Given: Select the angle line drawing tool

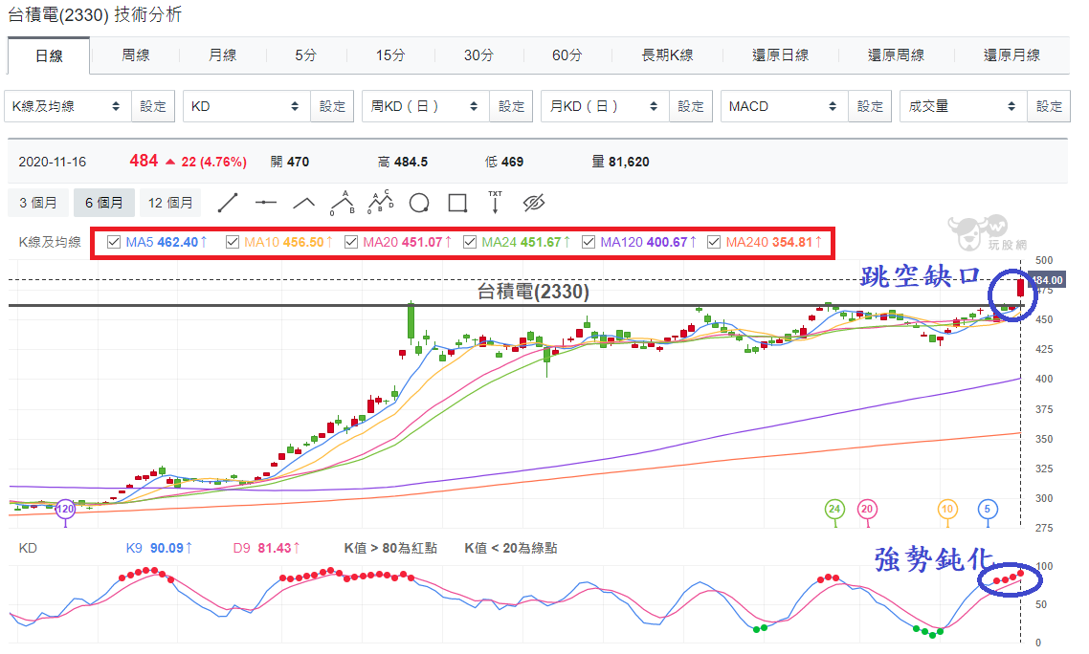Looking at the screenshot, I should point(304,203).
